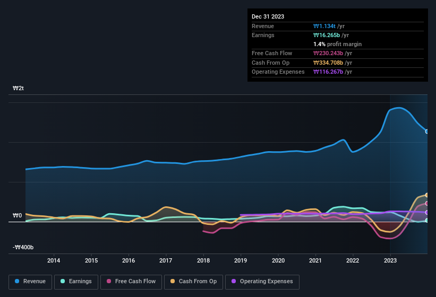Select the 2023 label on the timeline
436x297 pixels.
click(390, 260)
